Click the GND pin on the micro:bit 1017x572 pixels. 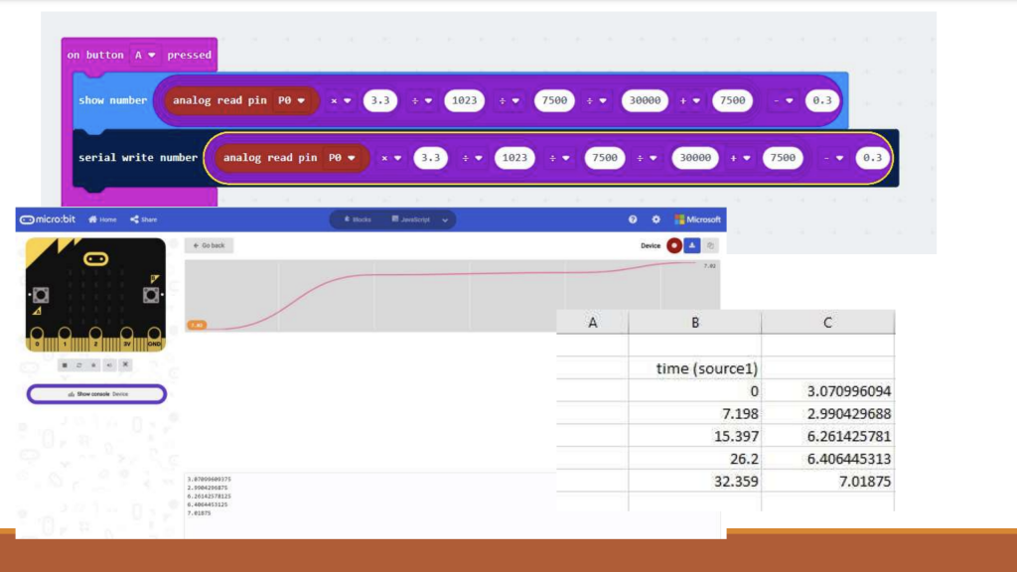tap(154, 338)
